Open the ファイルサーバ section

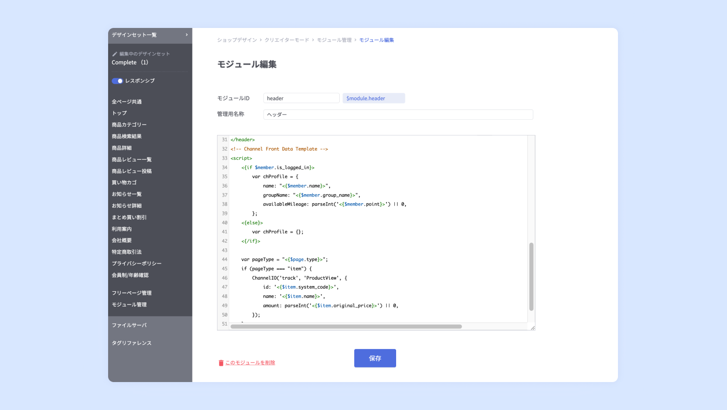click(129, 325)
